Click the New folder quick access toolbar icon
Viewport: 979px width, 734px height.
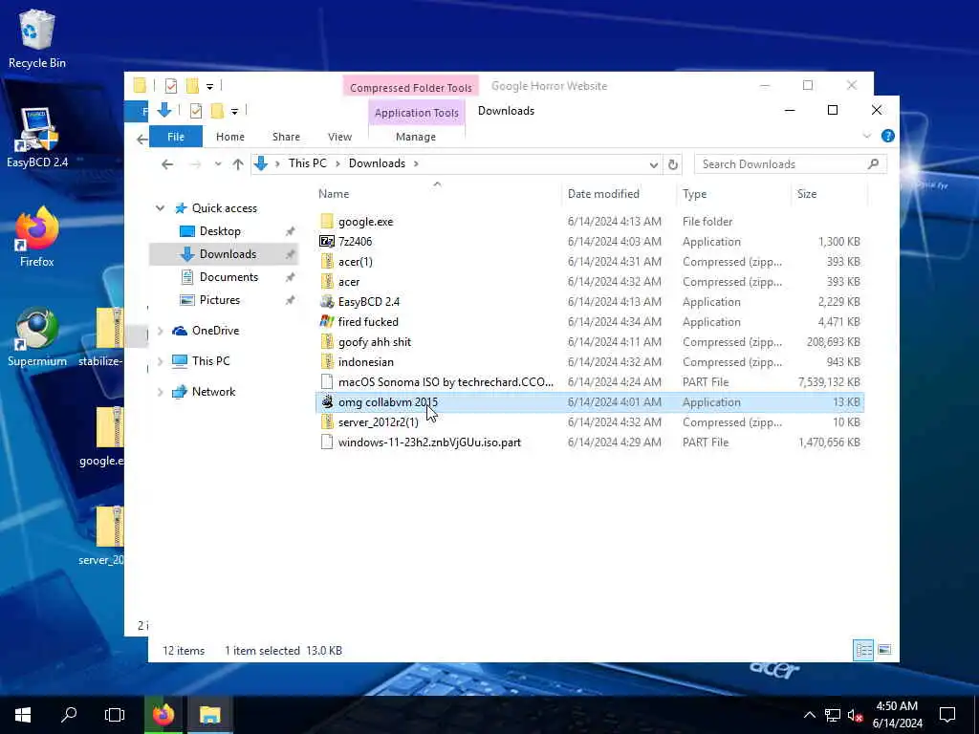[x=217, y=111]
